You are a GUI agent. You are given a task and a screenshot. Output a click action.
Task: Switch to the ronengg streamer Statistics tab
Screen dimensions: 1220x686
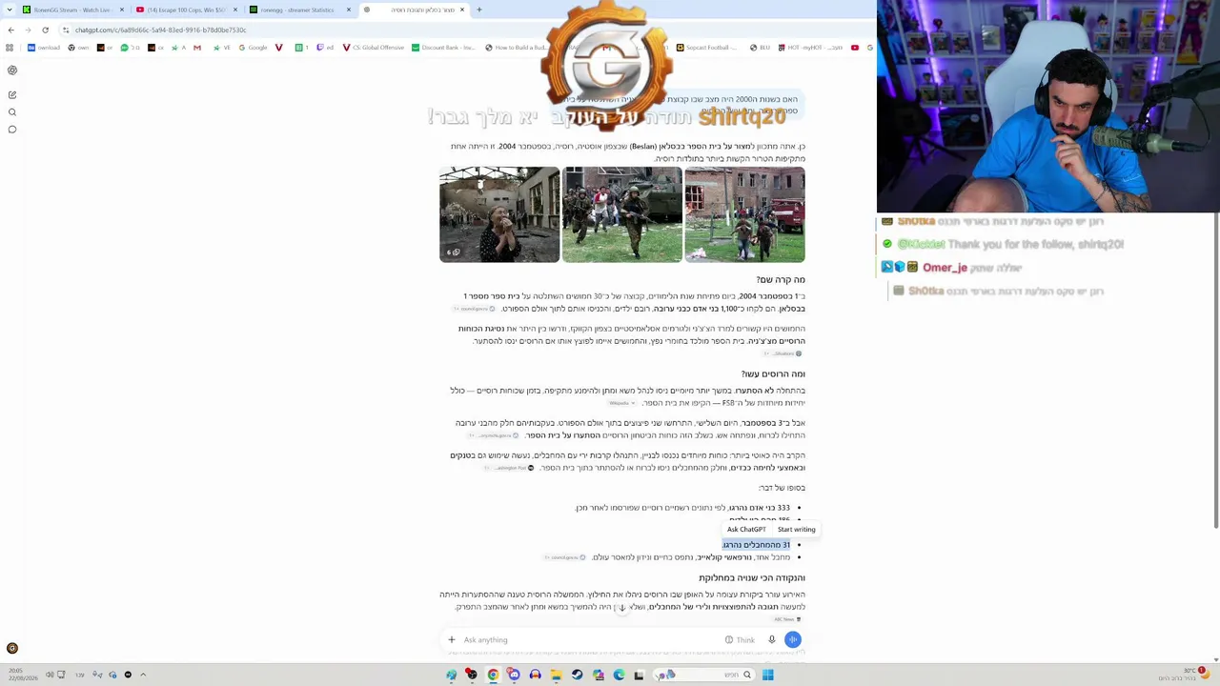click(300, 10)
